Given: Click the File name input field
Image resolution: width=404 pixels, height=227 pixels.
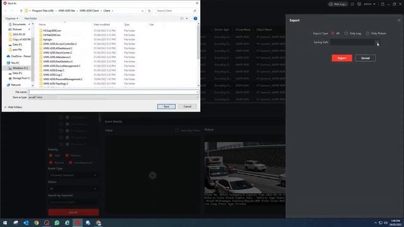Looking at the screenshot, I should [112, 92].
